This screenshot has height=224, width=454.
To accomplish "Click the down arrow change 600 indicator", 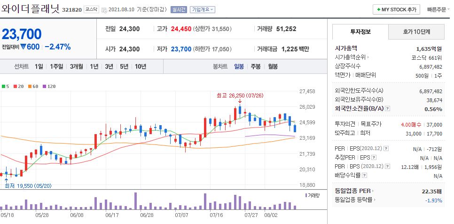I will 30,47.
